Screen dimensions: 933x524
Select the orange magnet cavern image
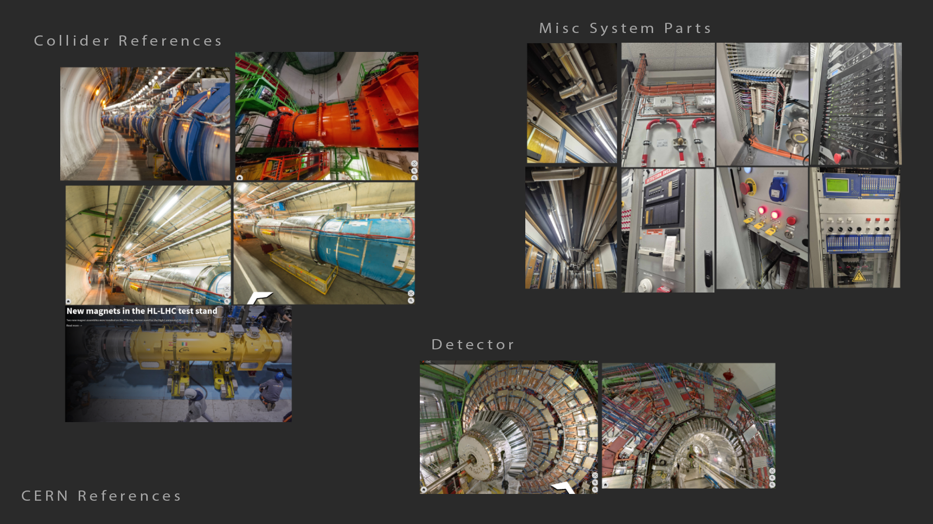coord(327,116)
